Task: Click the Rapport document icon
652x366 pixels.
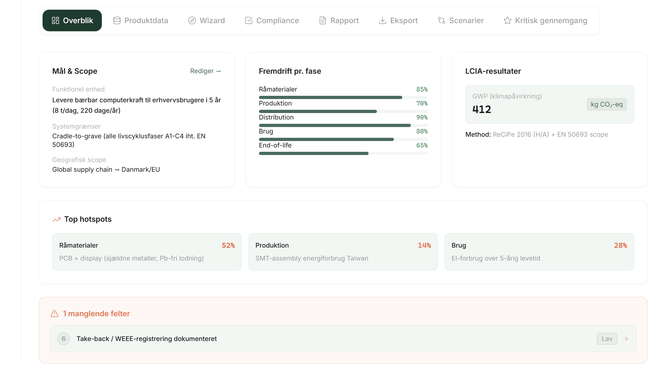Action: click(323, 20)
